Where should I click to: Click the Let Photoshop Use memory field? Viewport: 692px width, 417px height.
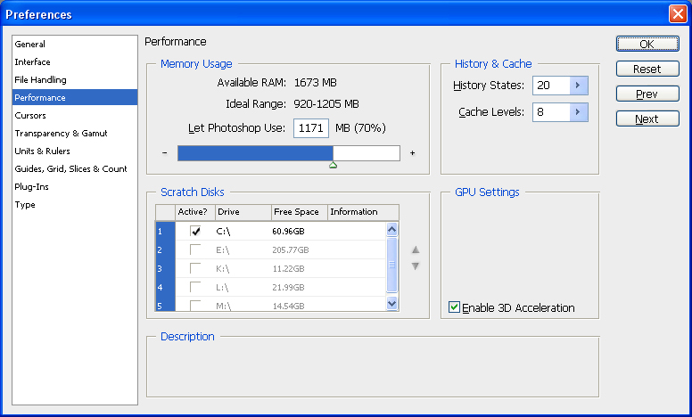tap(311, 127)
